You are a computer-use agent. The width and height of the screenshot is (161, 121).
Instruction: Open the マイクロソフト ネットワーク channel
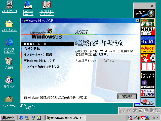point(148,76)
